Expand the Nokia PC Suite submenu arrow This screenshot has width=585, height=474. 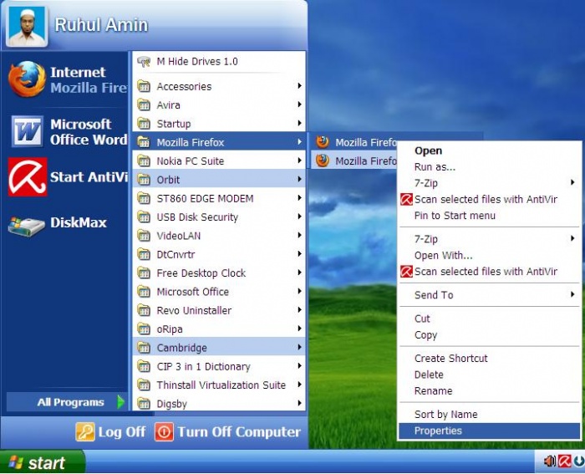coord(299,161)
